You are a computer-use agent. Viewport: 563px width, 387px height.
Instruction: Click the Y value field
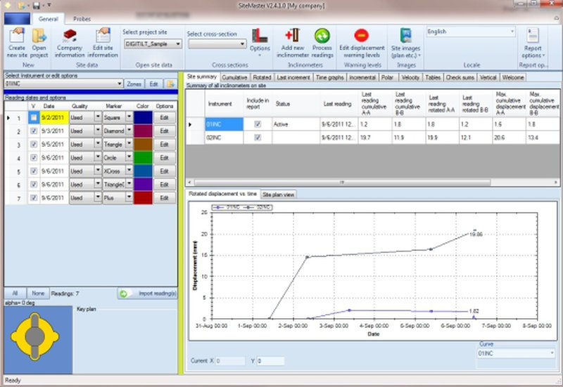pos(271,361)
